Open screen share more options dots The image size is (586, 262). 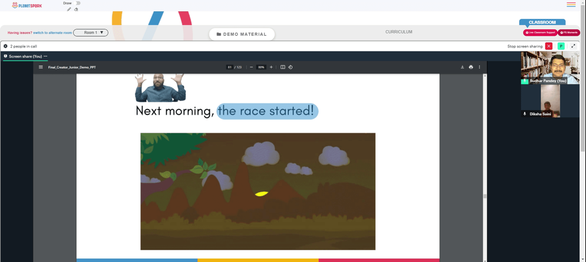coord(46,56)
